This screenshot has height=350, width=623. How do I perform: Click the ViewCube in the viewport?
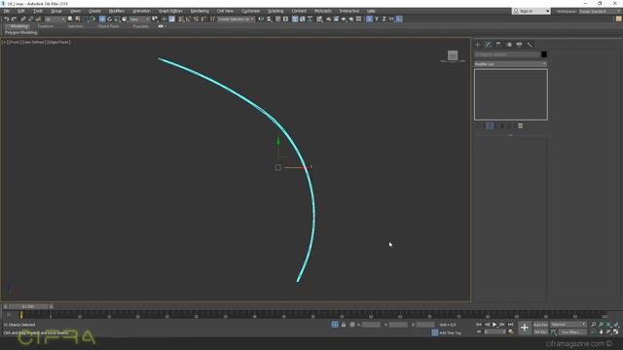tap(453, 56)
